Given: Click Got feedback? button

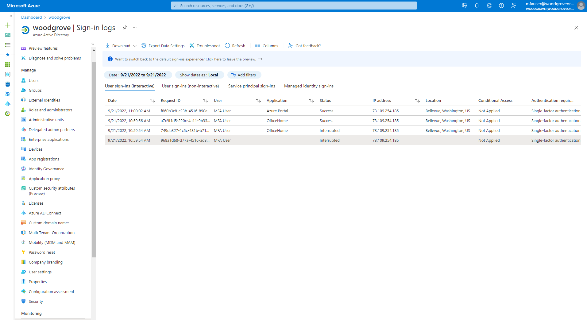Looking at the screenshot, I should click(x=304, y=46).
